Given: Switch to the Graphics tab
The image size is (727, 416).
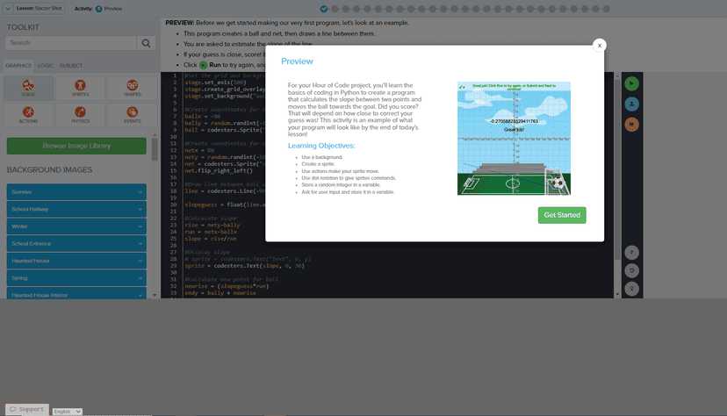Looking at the screenshot, I should point(18,66).
